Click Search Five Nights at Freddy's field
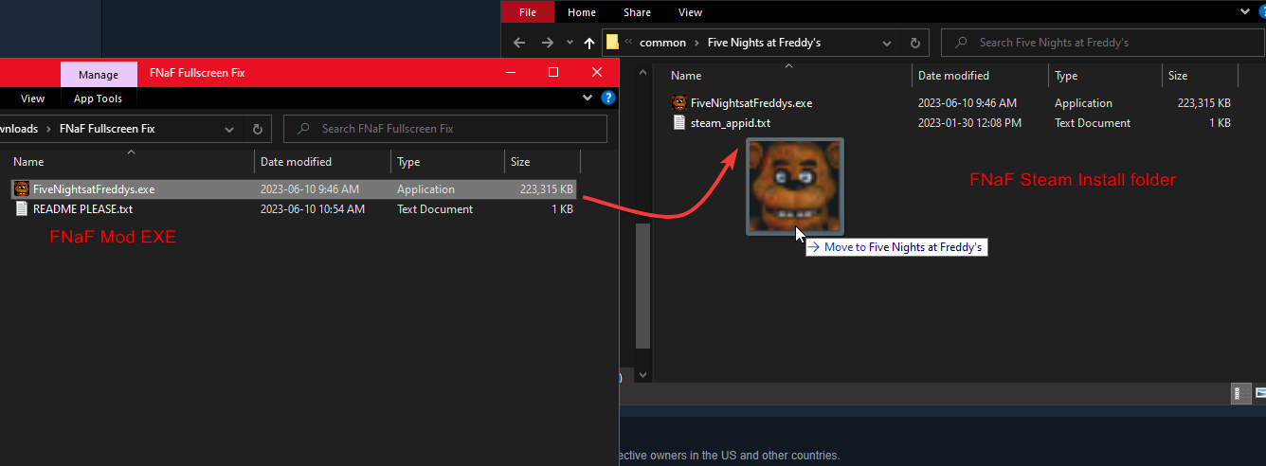 1103,43
